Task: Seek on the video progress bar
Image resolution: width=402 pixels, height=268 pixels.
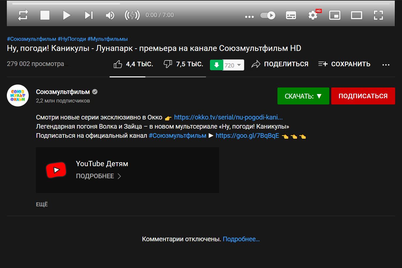Action: click(201, 4)
